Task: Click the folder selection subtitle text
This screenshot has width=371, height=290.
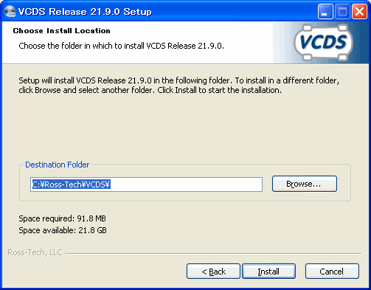Action: pos(122,46)
